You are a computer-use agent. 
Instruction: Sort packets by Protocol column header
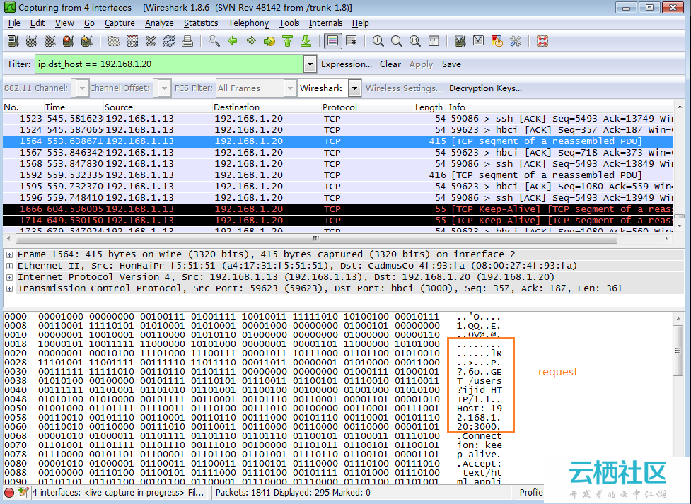[368, 107]
